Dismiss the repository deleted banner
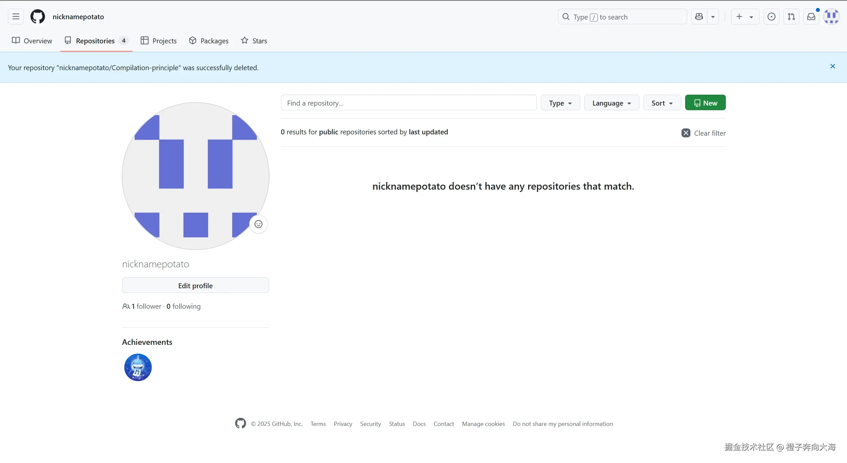Image resolution: width=847 pixels, height=463 pixels. pos(832,66)
